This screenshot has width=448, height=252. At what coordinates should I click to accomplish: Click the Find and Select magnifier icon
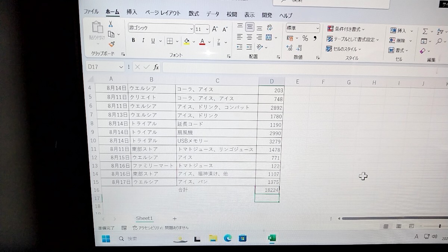click(439, 41)
